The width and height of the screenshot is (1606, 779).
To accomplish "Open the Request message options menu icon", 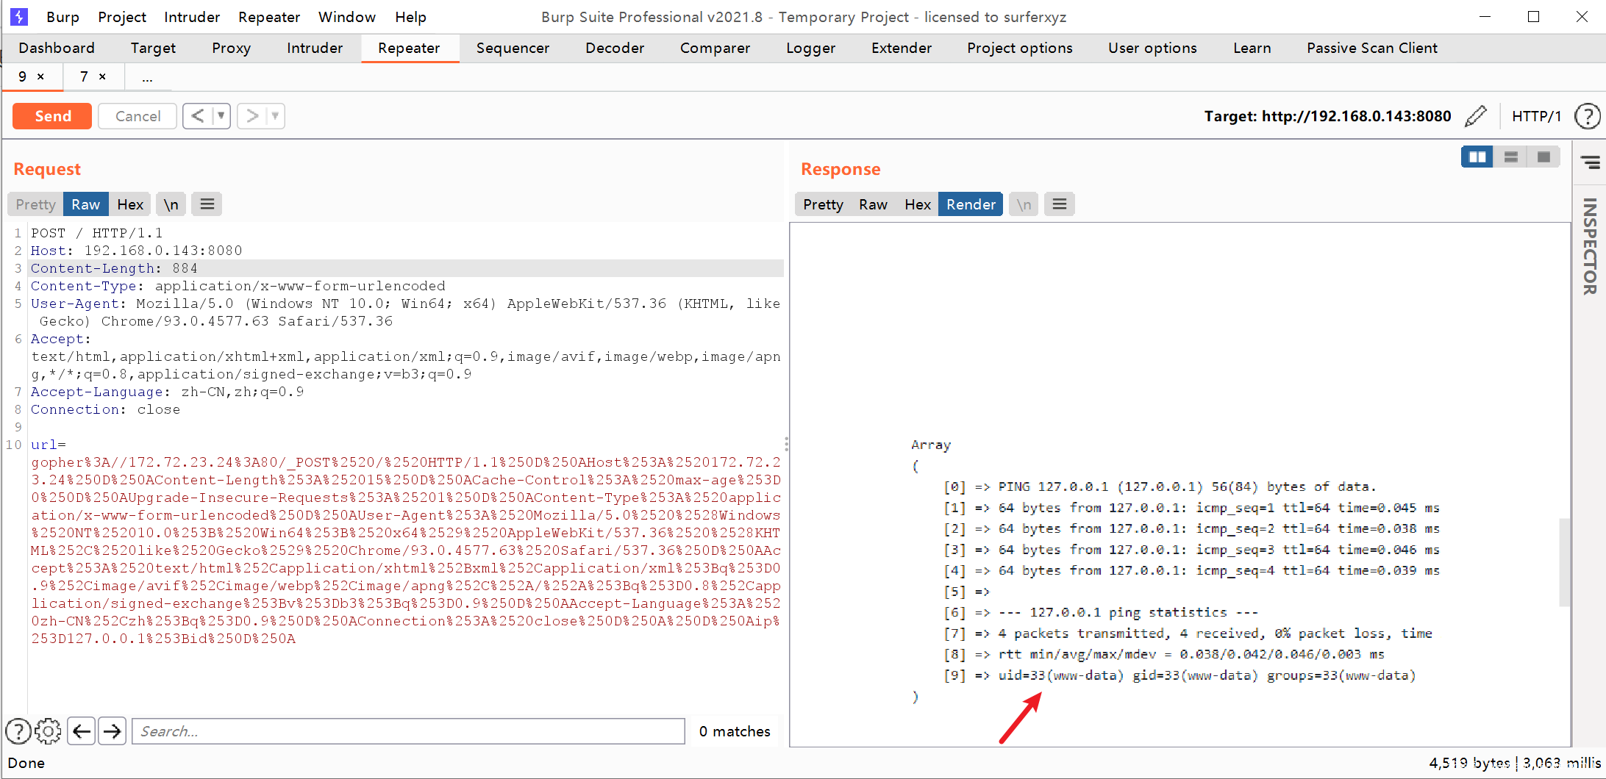I will point(207,204).
